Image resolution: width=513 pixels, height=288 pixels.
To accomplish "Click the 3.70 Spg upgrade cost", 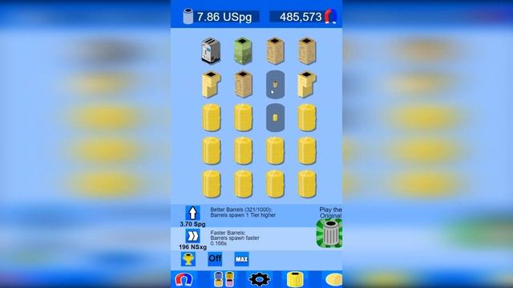I will 192,224.
